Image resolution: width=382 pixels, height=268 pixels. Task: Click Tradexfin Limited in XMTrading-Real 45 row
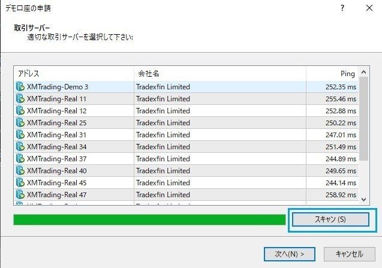163,182
